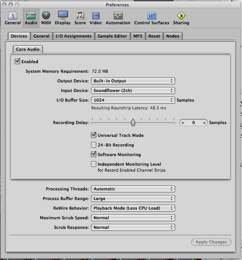Open the Sharing preferences icon
Image resolution: width=242 pixels, height=260 pixels.
tap(181, 18)
